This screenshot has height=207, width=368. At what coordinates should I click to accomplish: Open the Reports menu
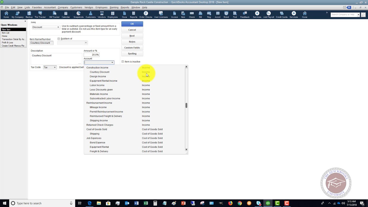coord(125,7)
